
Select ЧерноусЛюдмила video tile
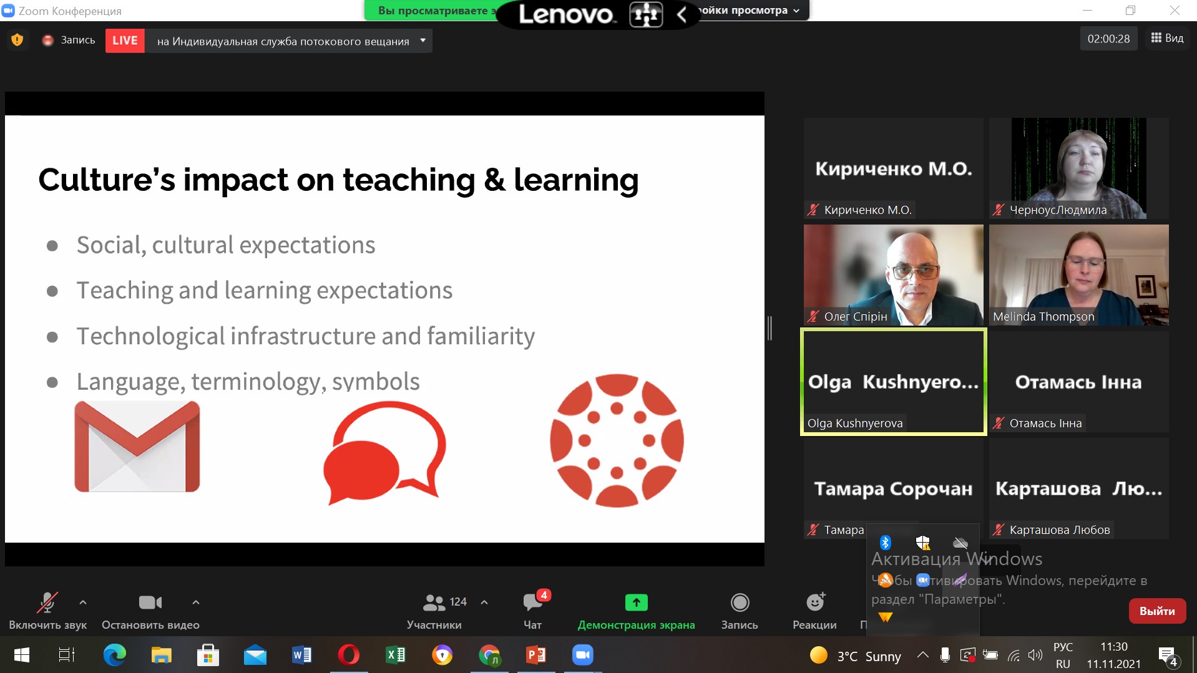pos(1078,168)
